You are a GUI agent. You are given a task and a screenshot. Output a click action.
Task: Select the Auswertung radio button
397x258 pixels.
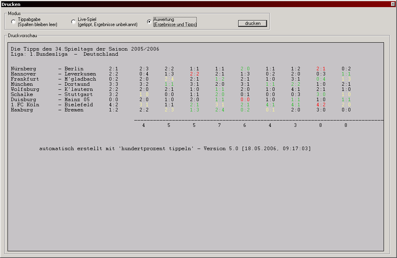tap(149, 22)
